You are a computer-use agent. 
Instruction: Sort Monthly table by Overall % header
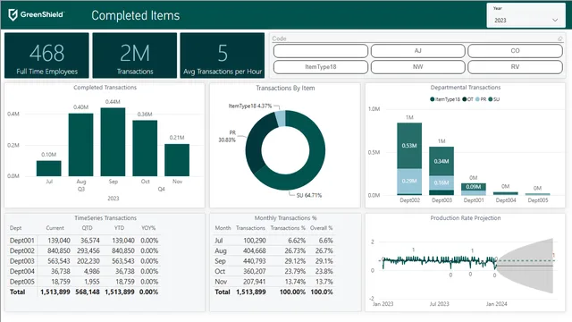pos(322,228)
